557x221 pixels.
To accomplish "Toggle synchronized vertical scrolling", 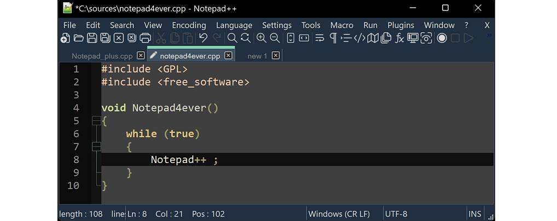I will (x=291, y=38).
